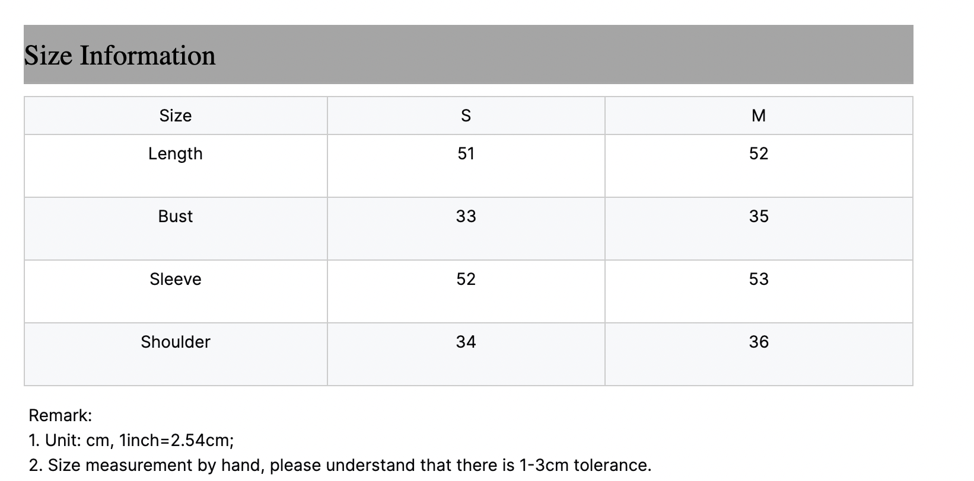Click the Size Information heading text
974x481 pixels.
tap(120, 56)
